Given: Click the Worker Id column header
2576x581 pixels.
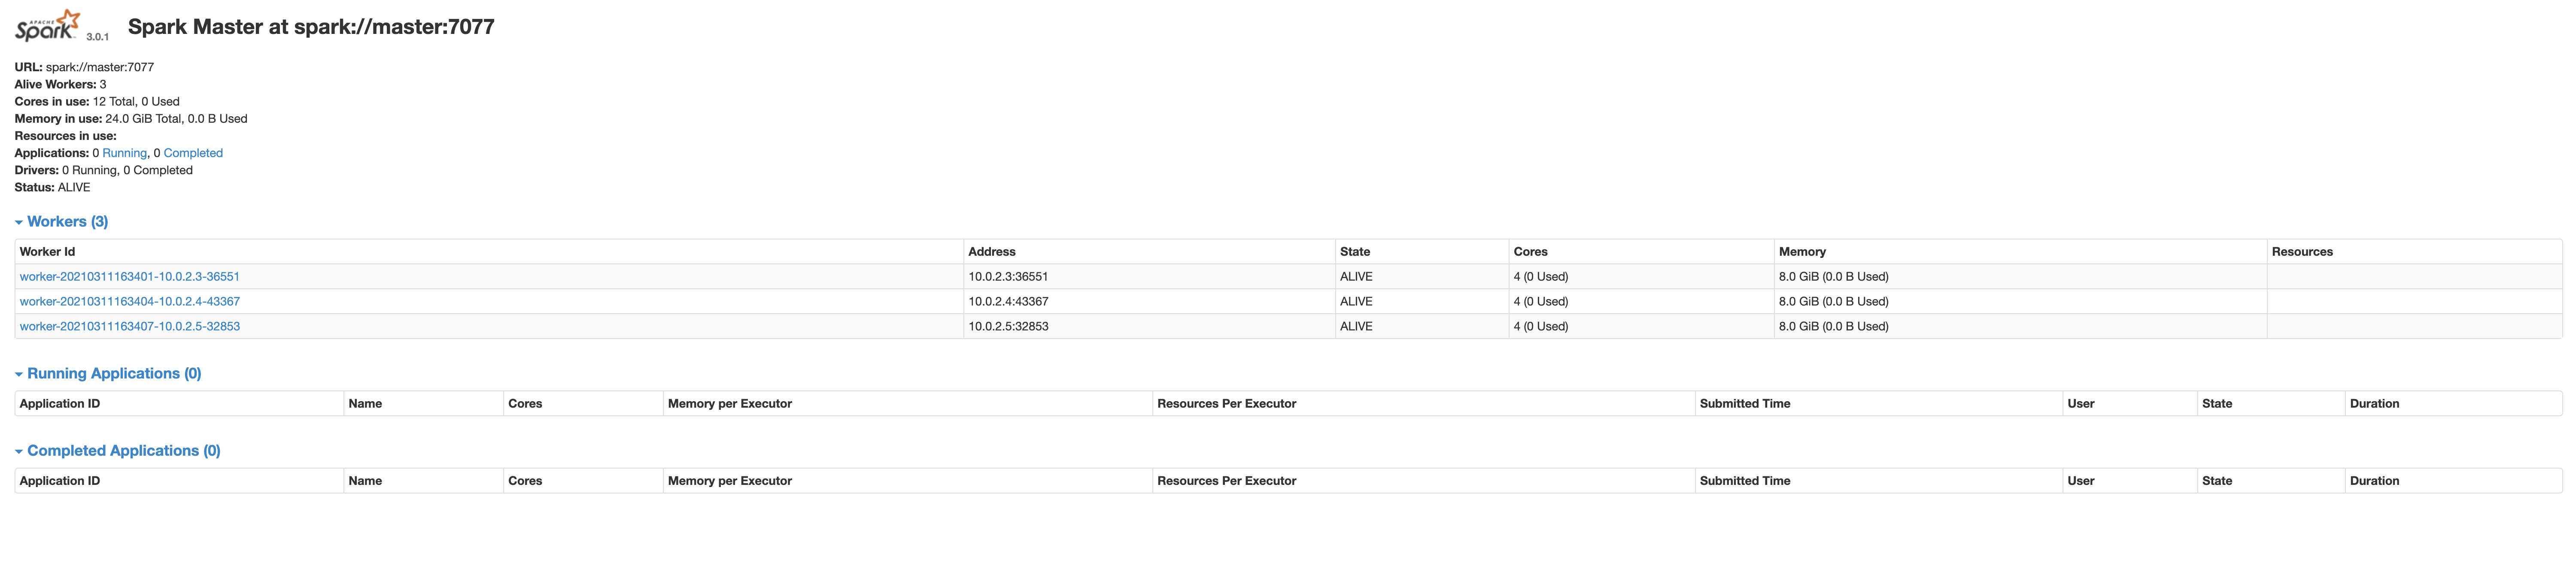Looking at the screenshot, I should point(47,252).
